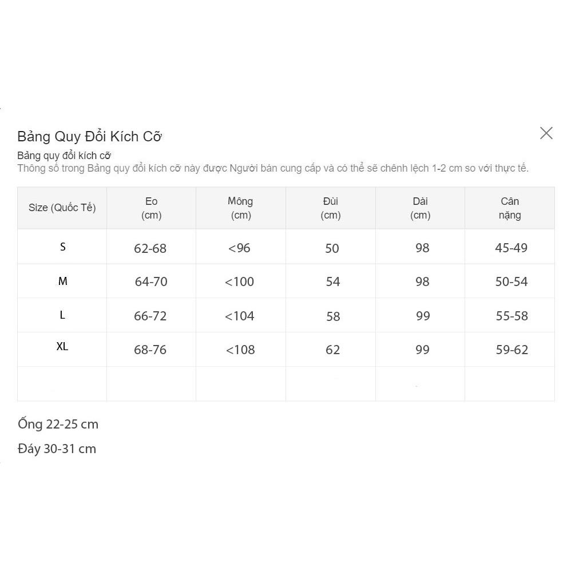Click the 59-62 weight value cell
The image size is (571, 571).
point(510,349)
